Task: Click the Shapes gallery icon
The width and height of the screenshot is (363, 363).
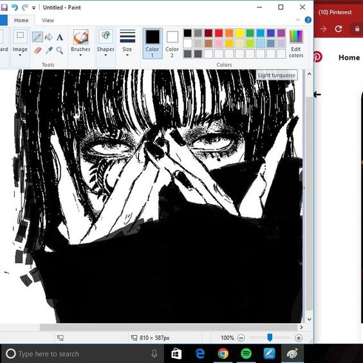Action: 106,36
